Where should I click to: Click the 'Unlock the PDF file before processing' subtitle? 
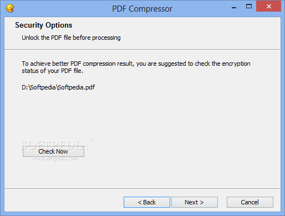coord(71,38)
